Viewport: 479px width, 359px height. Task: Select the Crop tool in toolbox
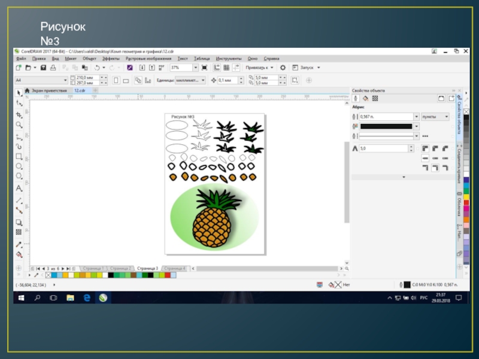(19, 114)
